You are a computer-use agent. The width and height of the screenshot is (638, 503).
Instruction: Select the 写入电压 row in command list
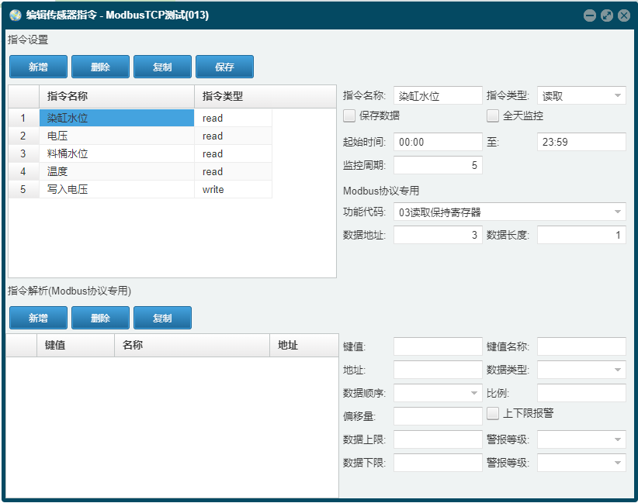(140, 189)
